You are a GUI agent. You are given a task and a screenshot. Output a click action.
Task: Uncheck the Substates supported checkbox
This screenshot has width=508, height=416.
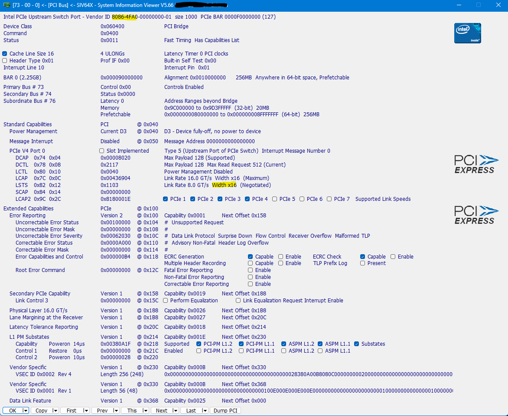pyautogui.click(x=357, y=344)
